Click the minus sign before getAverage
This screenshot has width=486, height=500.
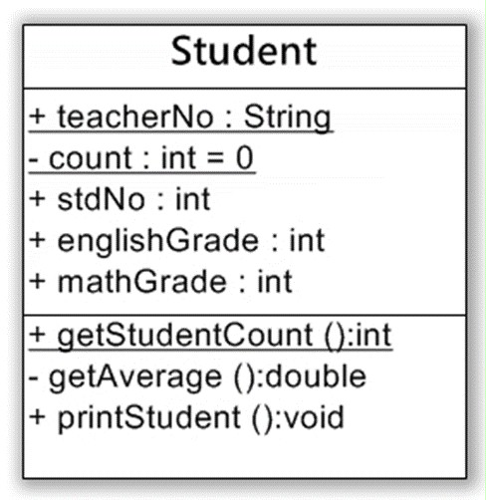pyautogui.click(x=33, y=378)
